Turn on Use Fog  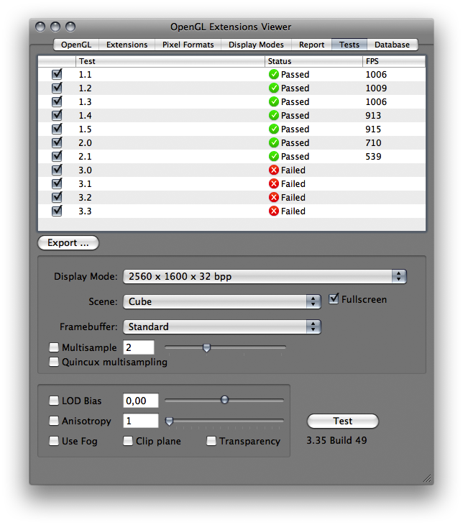(x=54, y=441)
